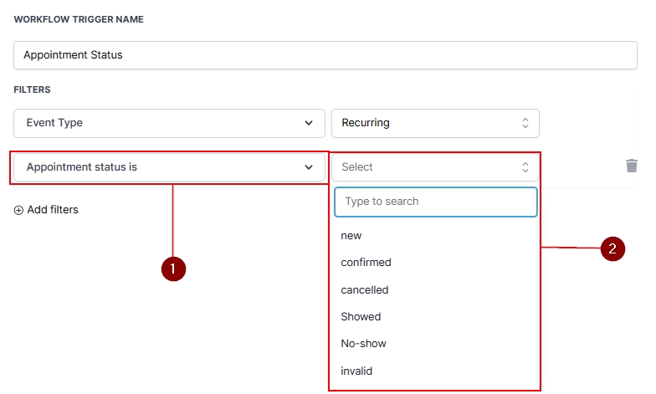
Task: Click the Workflow Trigger Name input field
Action: 325,55
